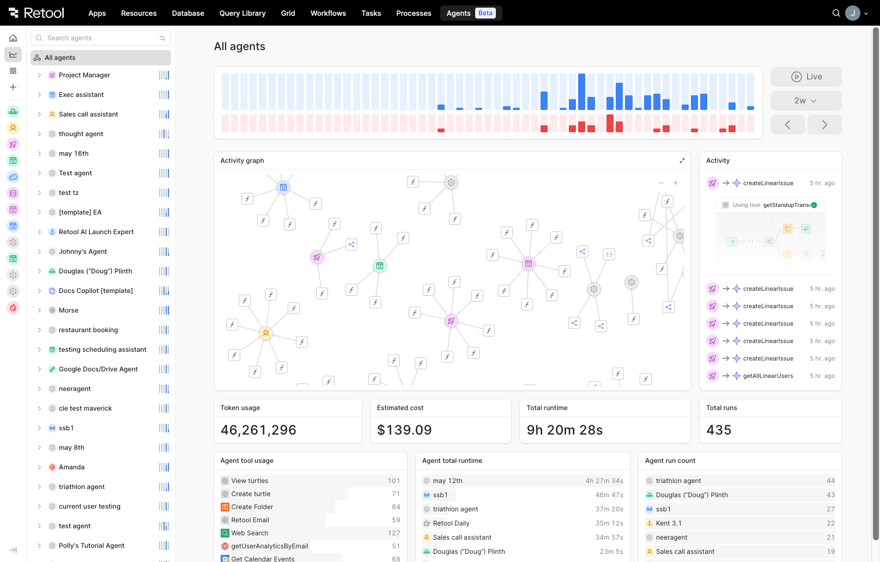The height and width of the screenshot is (562, 880).
Task: Expand the neeragent row
Action: (39, 389)
